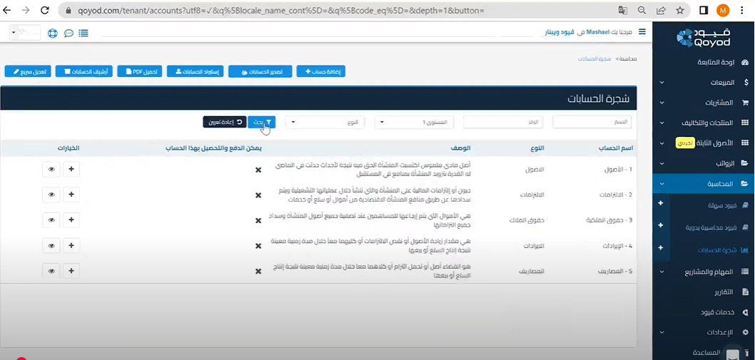View the 1 - الأصول account with eye icon

(x=51, y=169)
